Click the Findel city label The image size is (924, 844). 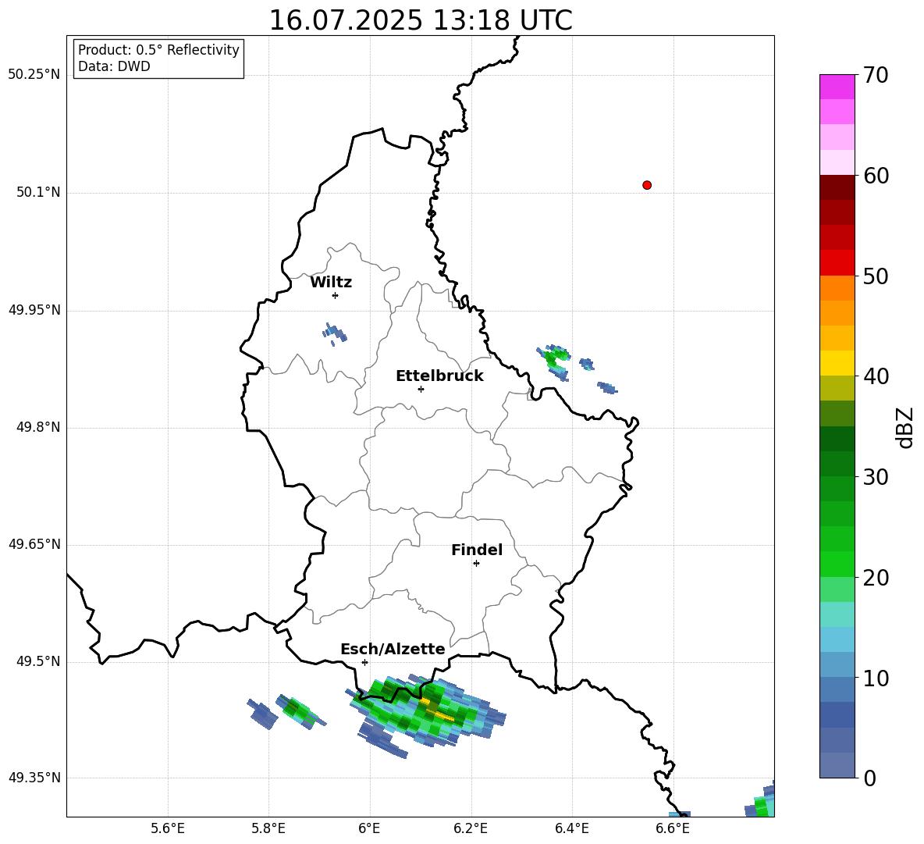(x=477, y=550)
